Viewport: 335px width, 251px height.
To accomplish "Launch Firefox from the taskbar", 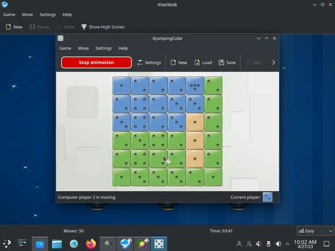I will (x=91, y=244).
